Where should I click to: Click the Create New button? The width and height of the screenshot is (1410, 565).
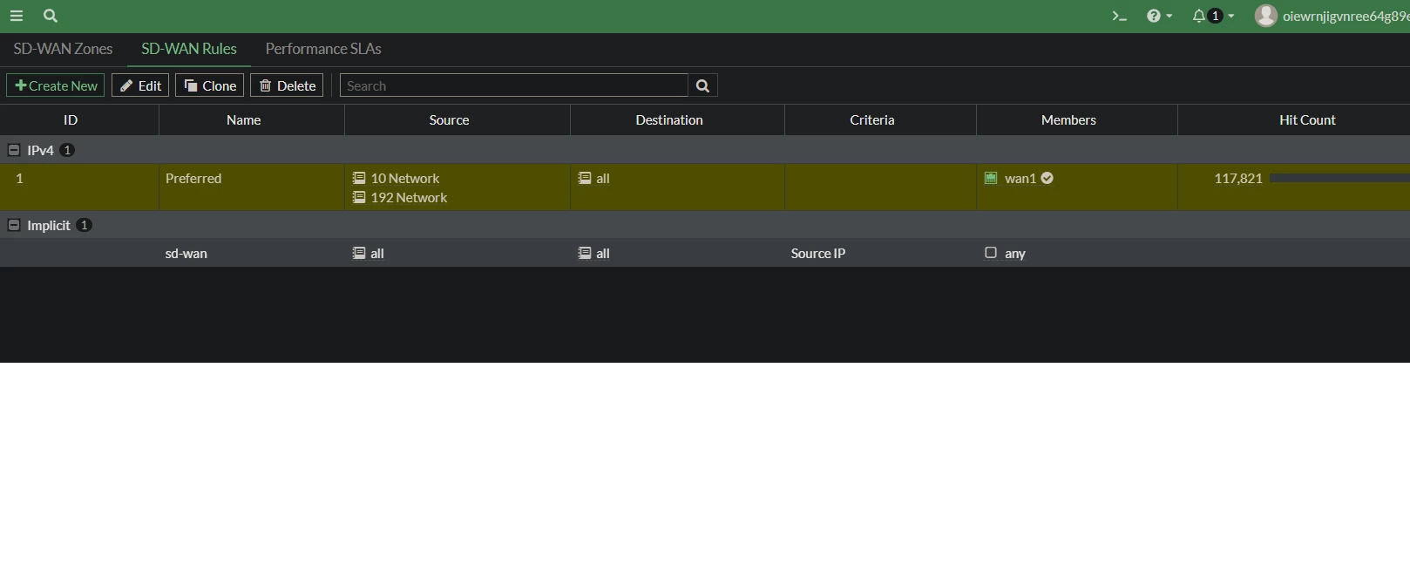click(56, 85)
